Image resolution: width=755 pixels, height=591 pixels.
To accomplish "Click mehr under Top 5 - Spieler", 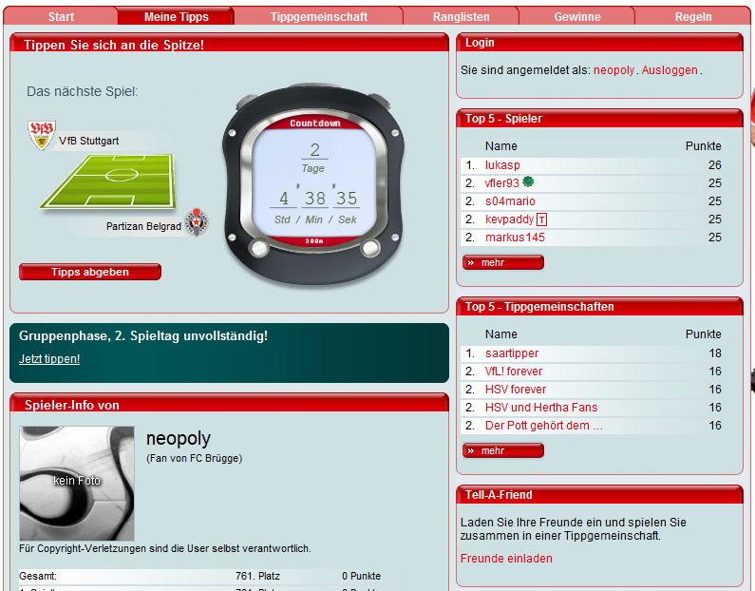I will coord(503,262).
